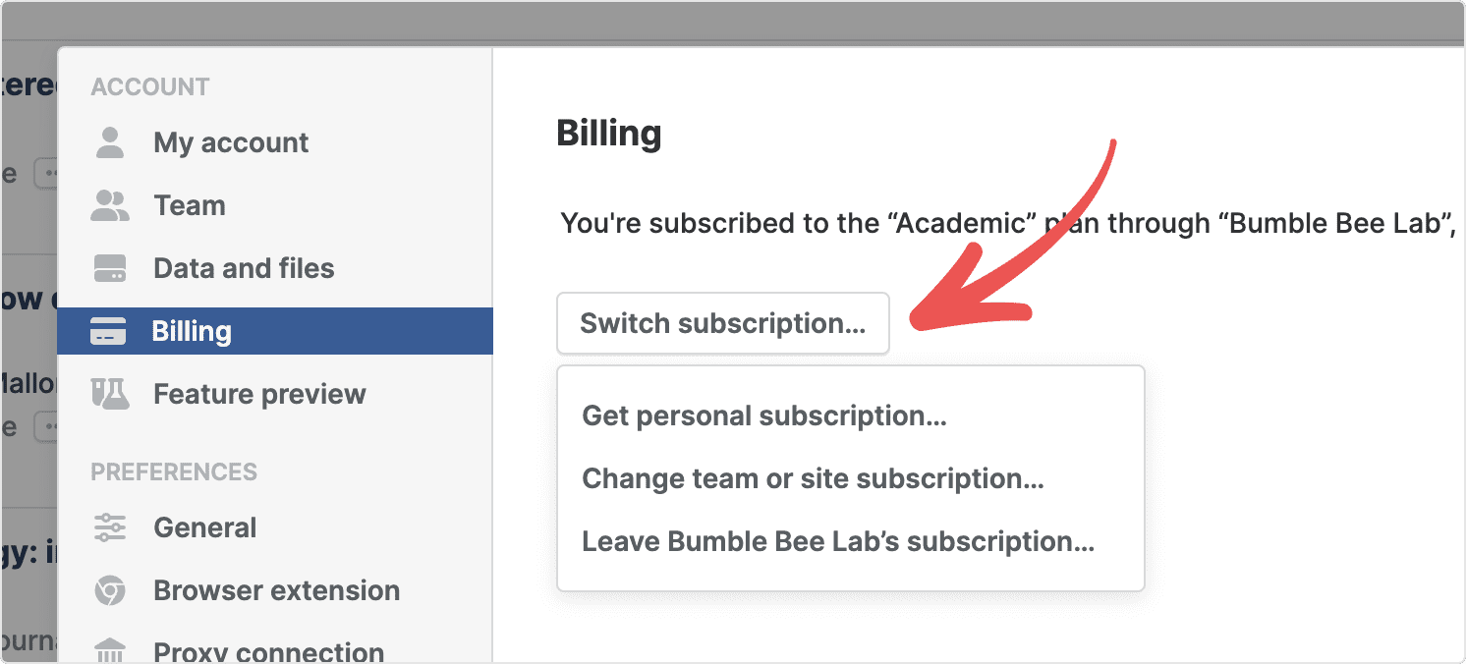Click the Data and files drive icon
Viewport: 1466px width, 664px height.
point(110,268)
